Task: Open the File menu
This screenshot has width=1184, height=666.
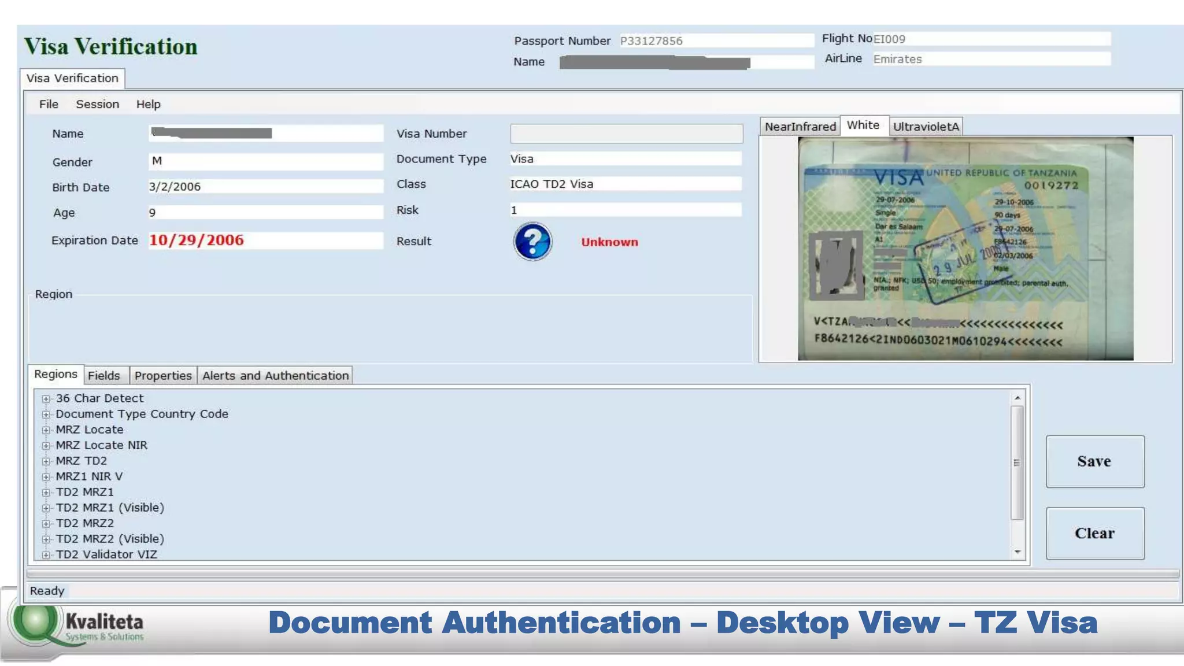Action: (x=49, y=104)
